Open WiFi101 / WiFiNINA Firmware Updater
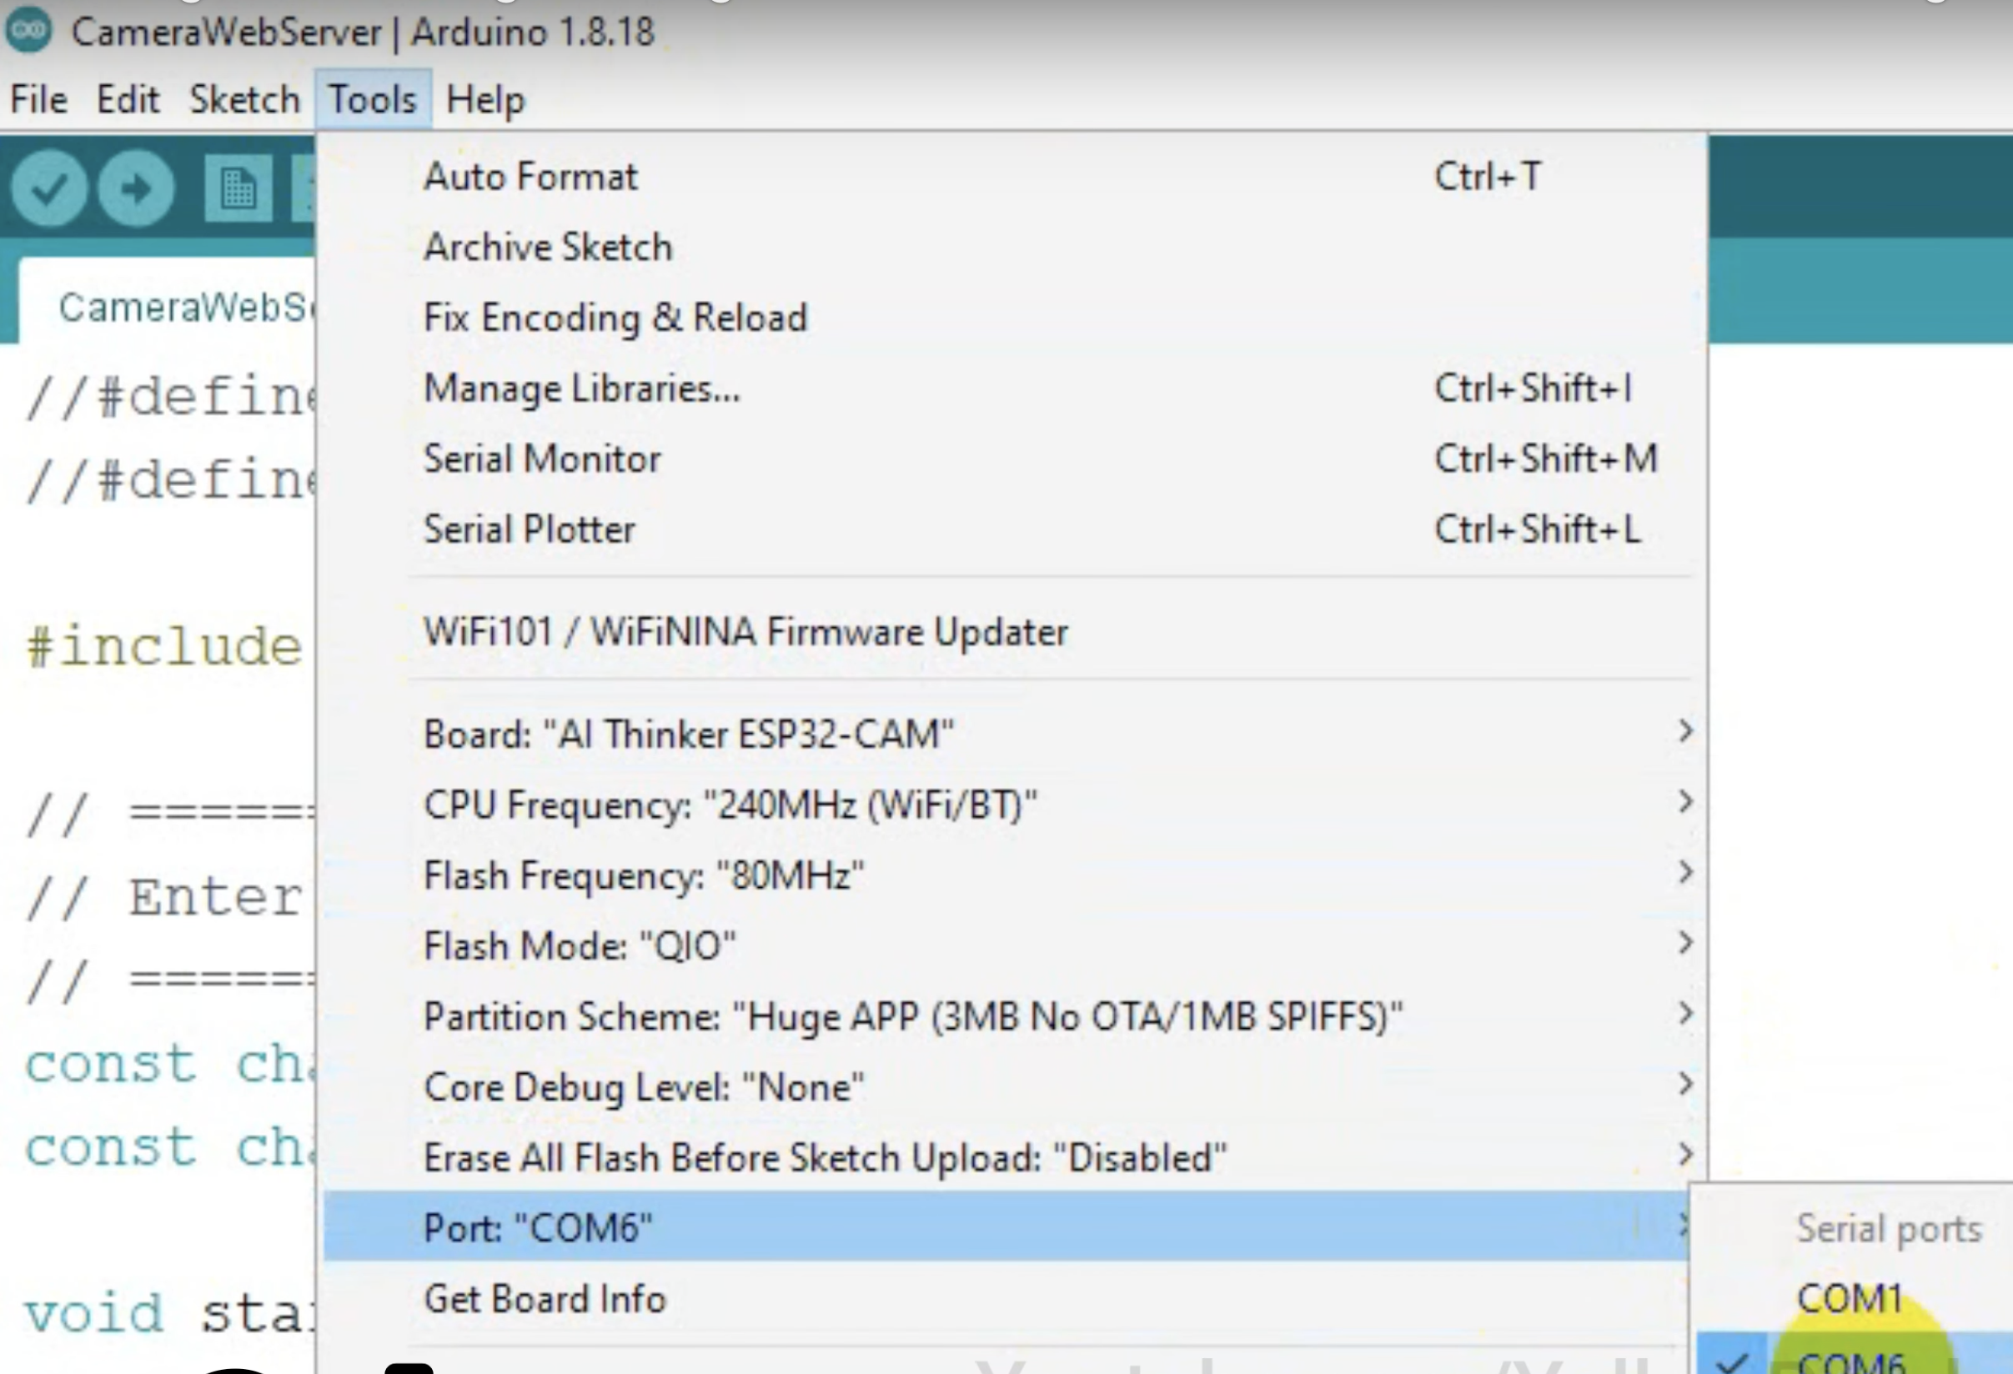The width and height of the screenshot is (2013, 1374). (745, 632)
